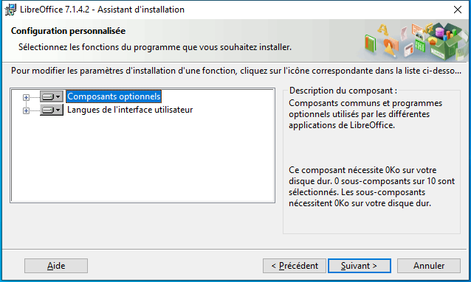Select Langues de l'interface utilisateur item
The image size is (471, 282).
pyautogui.click(x=130, y=110)
